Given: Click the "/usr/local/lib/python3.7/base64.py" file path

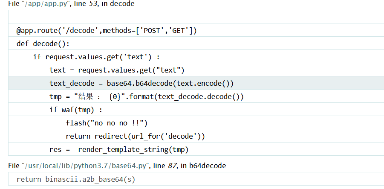Looking at the screenshot, I should 85,166.
